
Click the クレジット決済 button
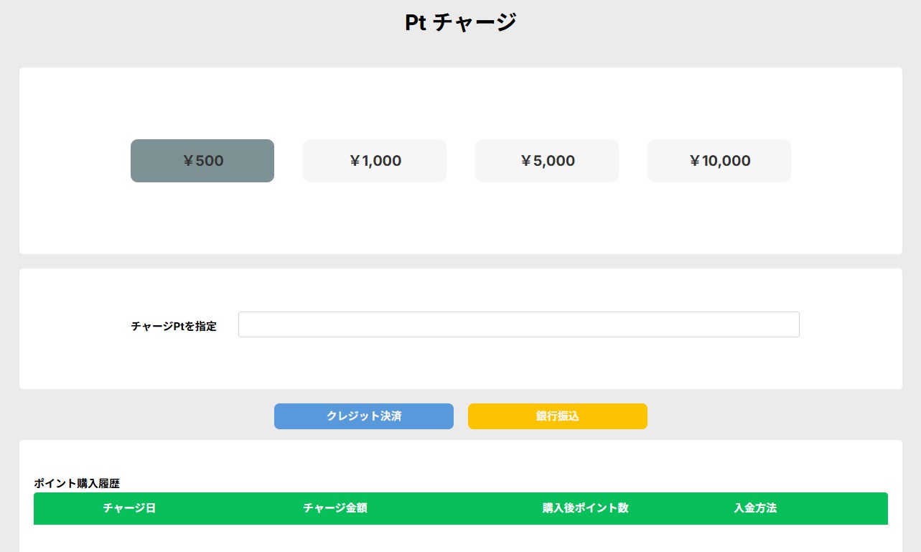pyautogui.click(x=364, y=416)
